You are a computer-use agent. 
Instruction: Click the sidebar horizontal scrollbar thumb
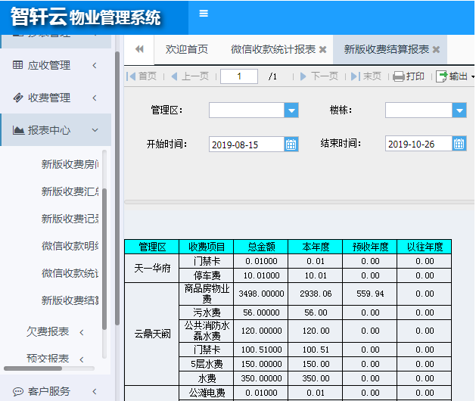[33, 368]
